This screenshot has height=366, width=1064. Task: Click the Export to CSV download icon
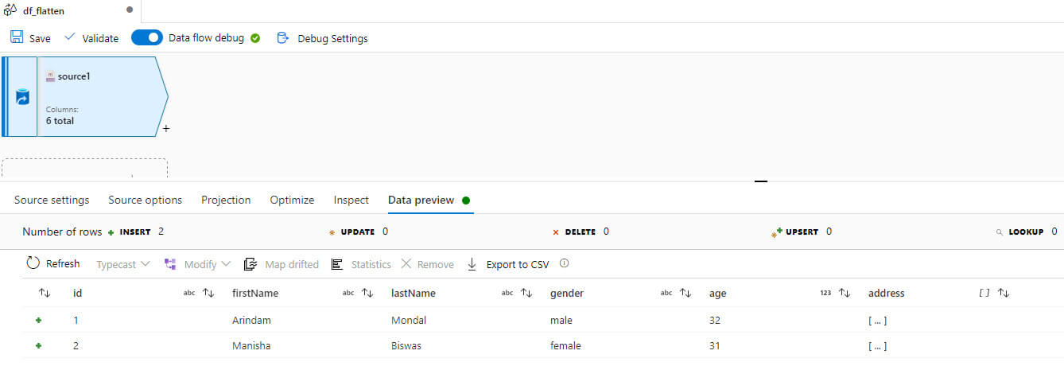(472, 264)
